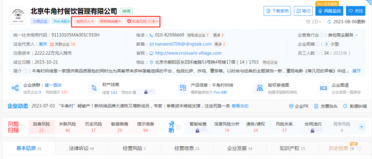Open the 自身风险 21条 red tag
372x159 pixels.
click(x=143, y=21)
